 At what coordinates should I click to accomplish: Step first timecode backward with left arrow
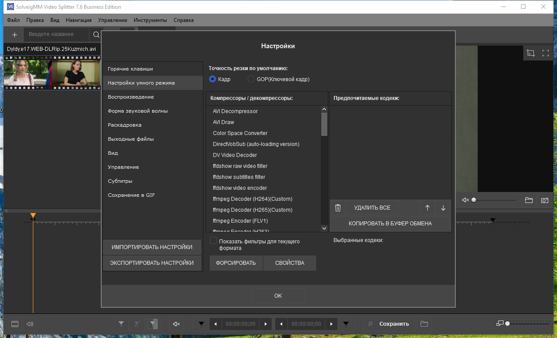click(x=216, y=324)
